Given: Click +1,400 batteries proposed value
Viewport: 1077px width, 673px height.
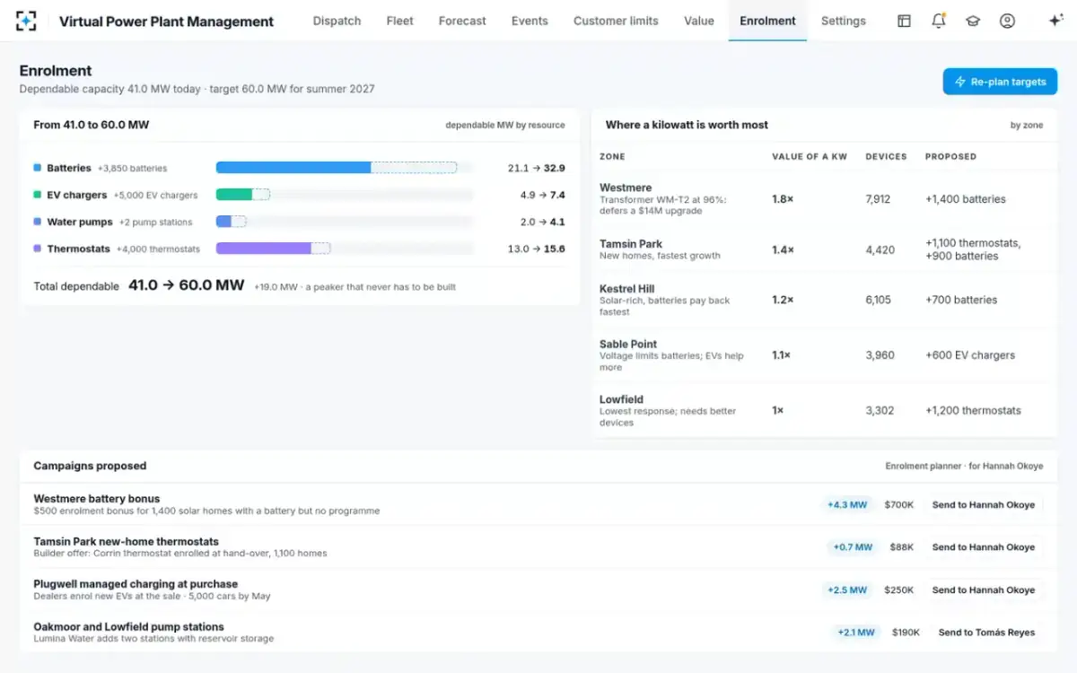Looking at the screenshot, I should [x=966, y=199].
